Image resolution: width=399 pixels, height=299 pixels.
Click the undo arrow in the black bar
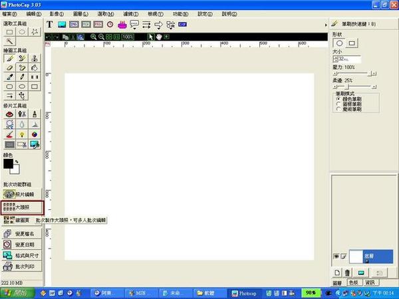point(48,37)
